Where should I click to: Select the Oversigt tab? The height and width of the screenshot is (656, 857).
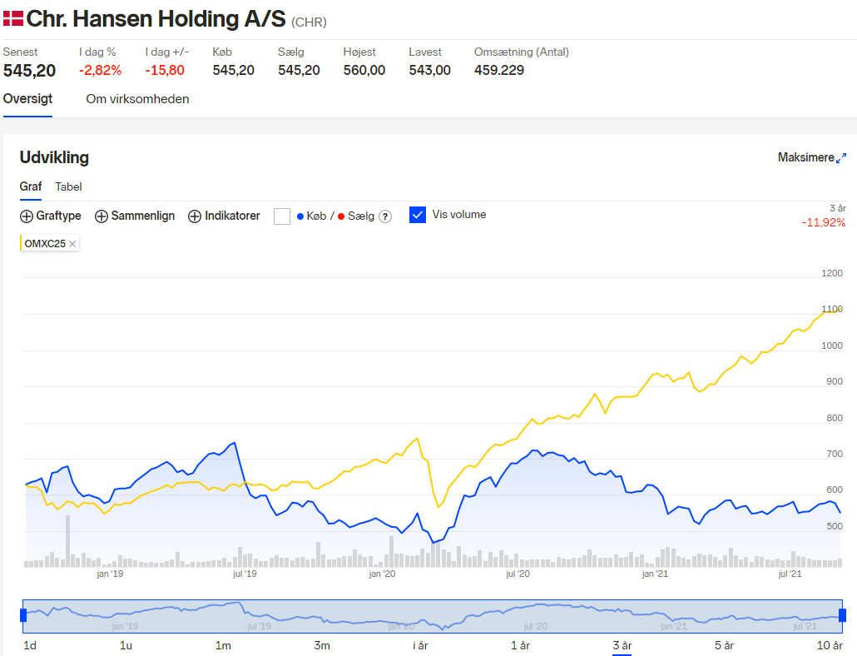(28, 99)
